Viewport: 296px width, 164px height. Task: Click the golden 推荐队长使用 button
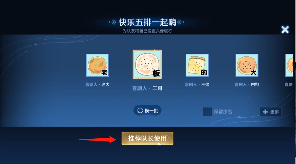148,138
